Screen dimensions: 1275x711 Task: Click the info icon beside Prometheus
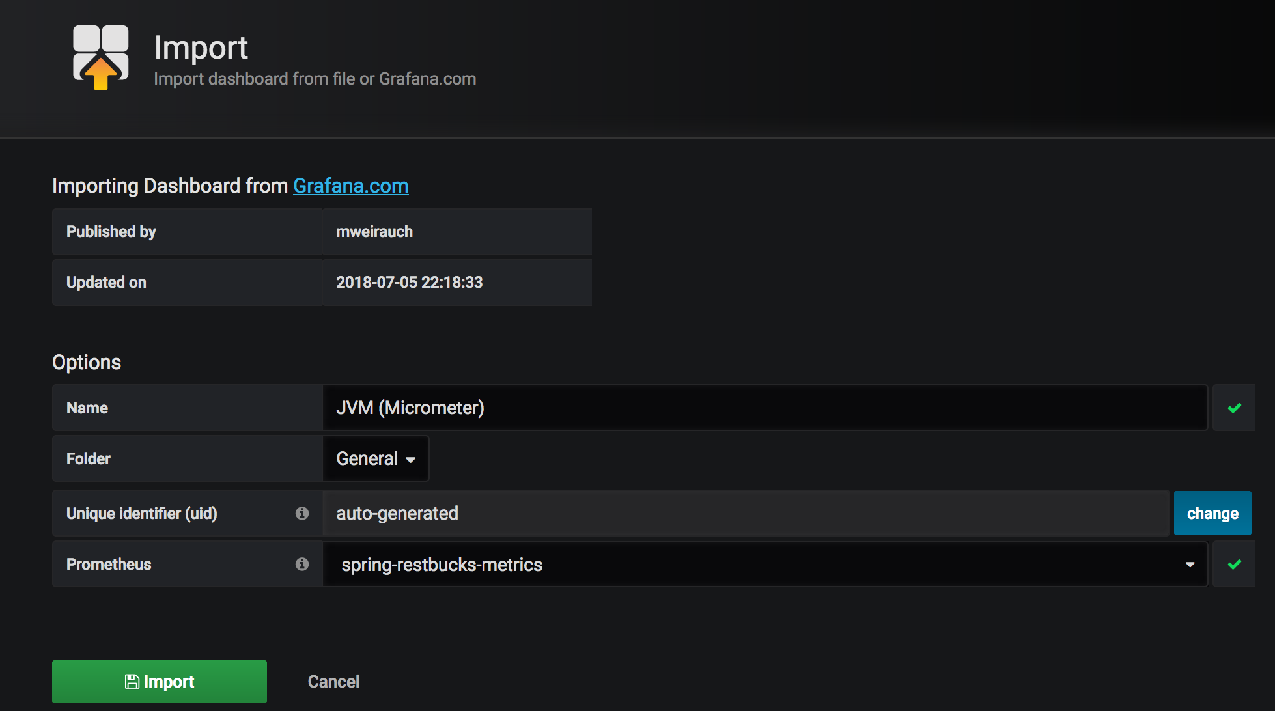[x=302, y=564]
